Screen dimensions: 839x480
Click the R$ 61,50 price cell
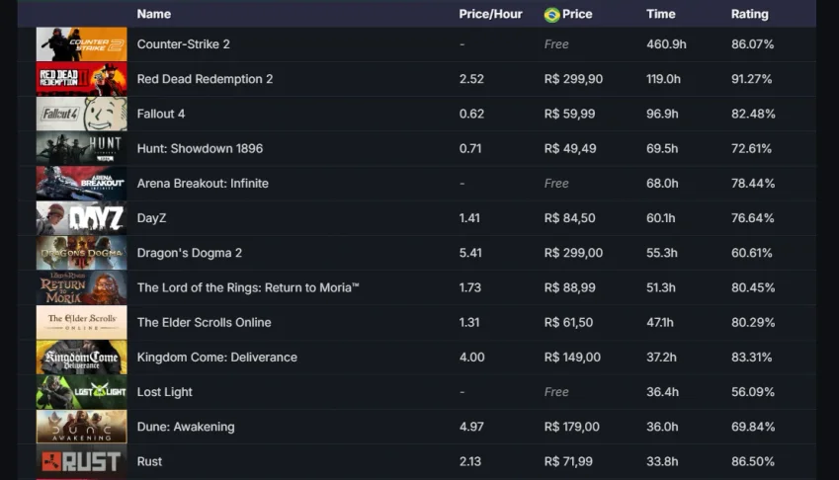(x=568, y=322)
